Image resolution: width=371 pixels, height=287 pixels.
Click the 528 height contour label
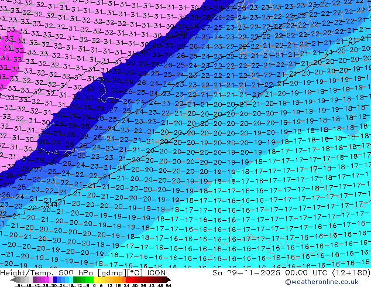[x=181, y=33]
